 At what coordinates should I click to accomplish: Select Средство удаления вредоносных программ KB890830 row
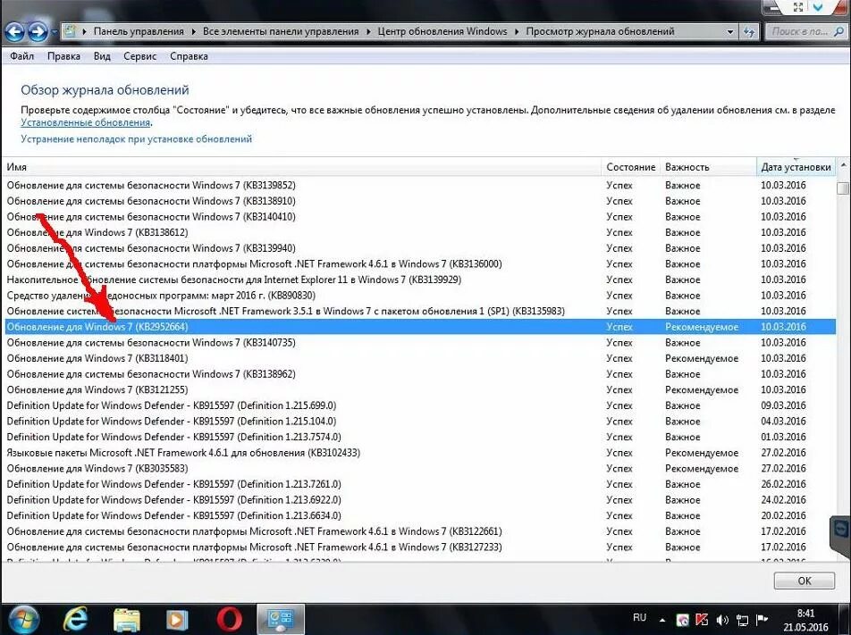[419, 295]
